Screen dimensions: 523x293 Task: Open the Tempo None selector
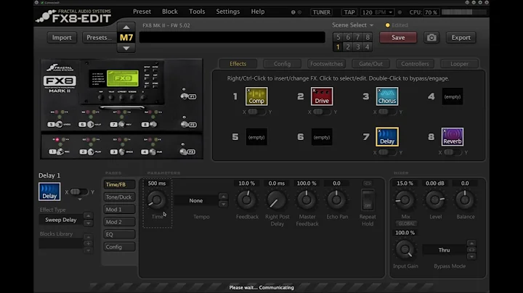(196, 200)
